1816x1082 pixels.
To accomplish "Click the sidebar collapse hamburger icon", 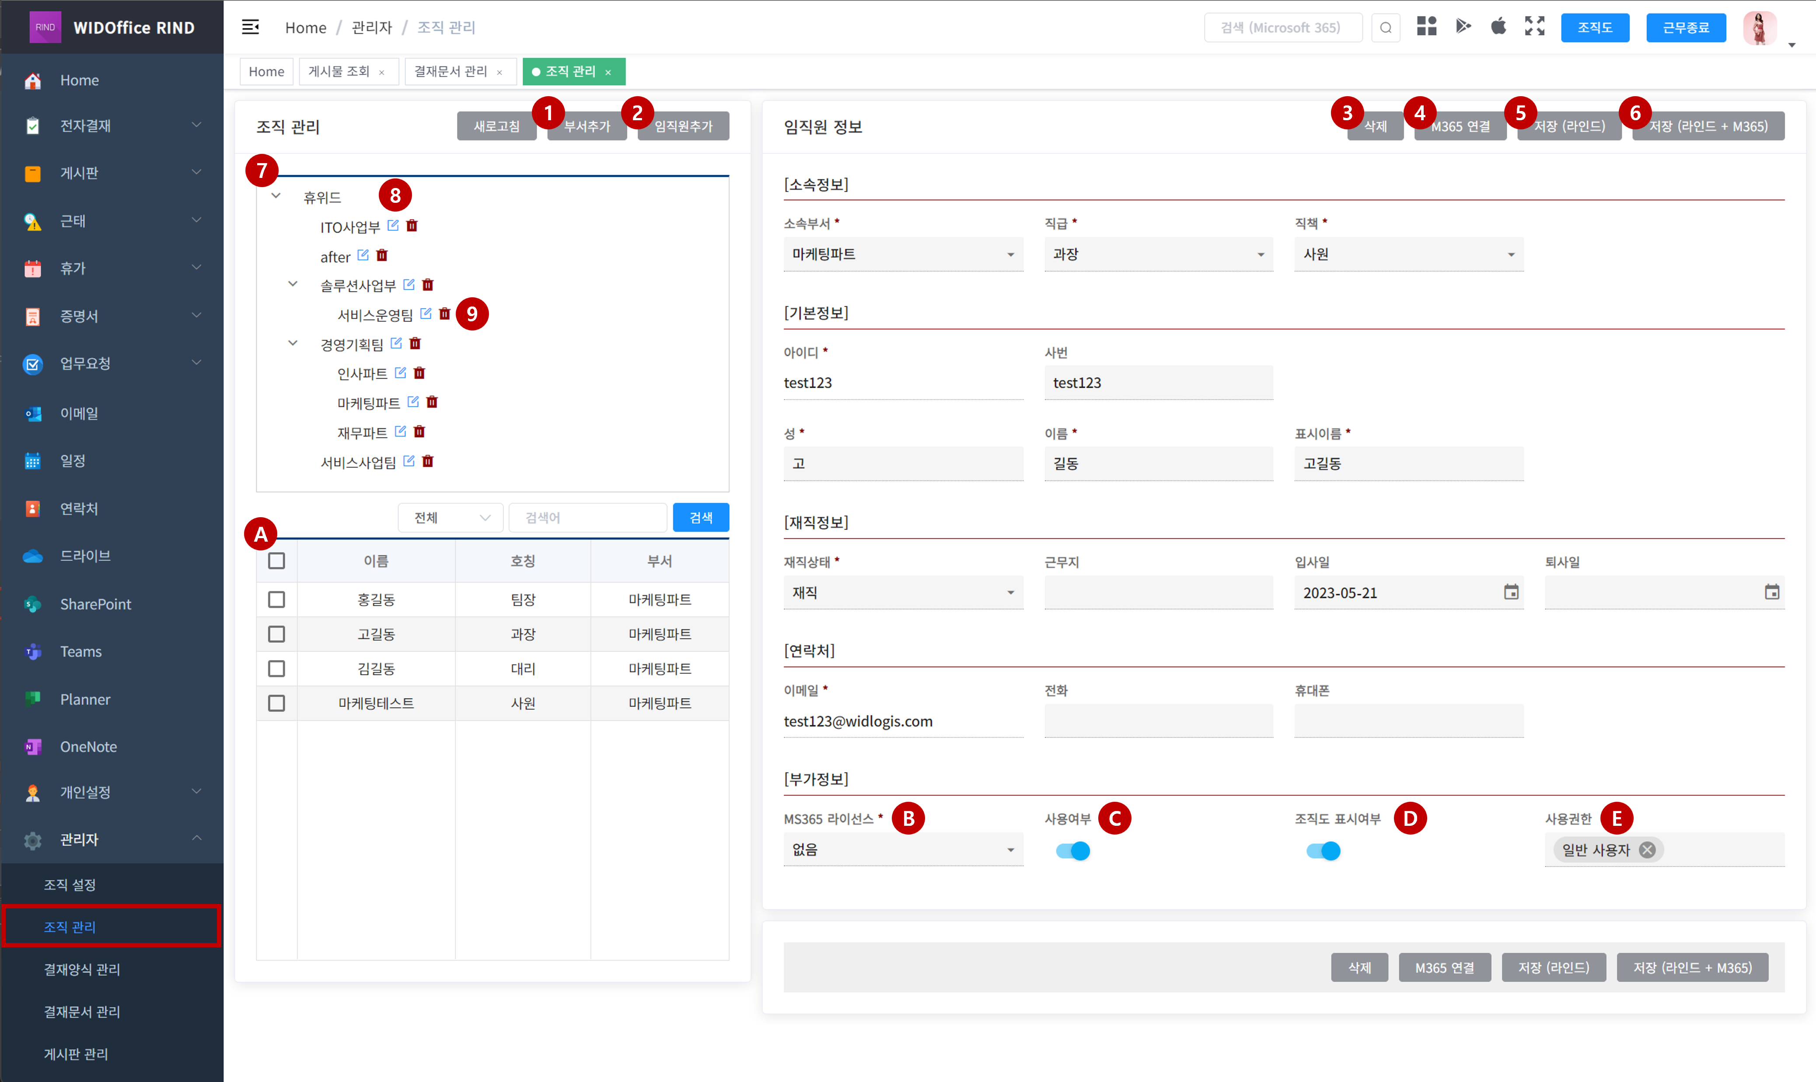I will tap(250, 28).
